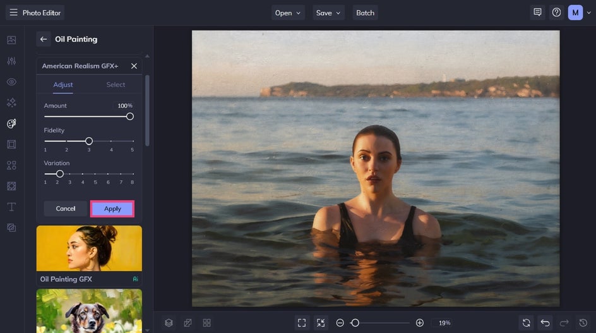Click the effects panel scrollbar
This screenshot has width=596, height=333.
point(147,111)
